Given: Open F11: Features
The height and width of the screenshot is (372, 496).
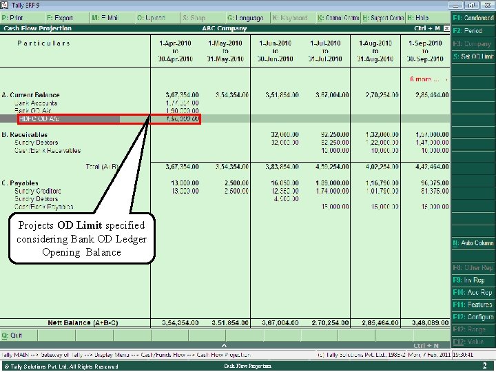Looking at the screenshot, I should click(x=473, y=304).
